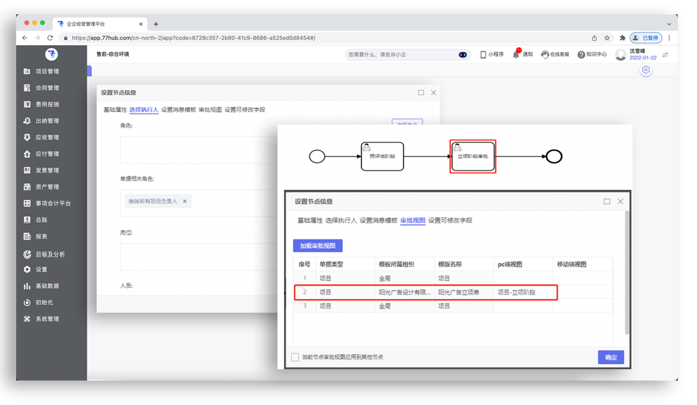Screen dimensions: 697x405
Task: Switch to the 设置可修改字段 tab in front dialog
Action: tap(450, 220)
